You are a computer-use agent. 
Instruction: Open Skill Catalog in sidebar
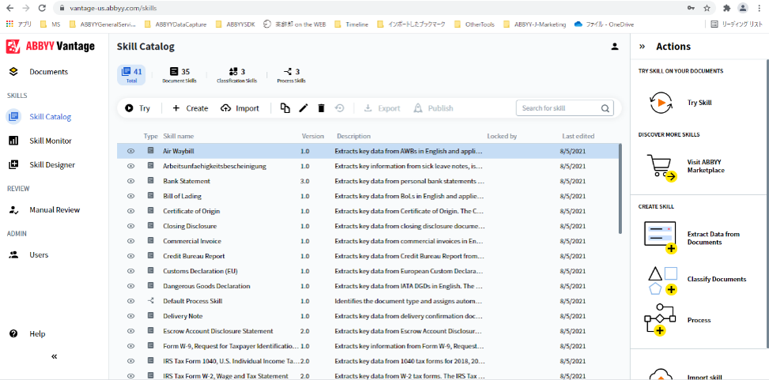[x=50, y=117]
